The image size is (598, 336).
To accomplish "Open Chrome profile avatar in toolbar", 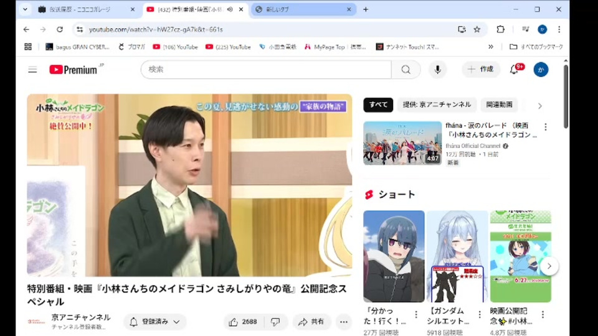I will tap(542, 29).
